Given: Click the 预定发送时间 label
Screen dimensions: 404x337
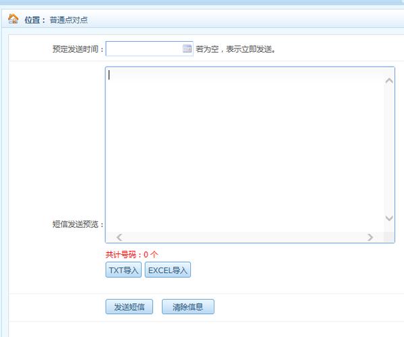Looking at the screenshot, I should (x=78, y=49).
